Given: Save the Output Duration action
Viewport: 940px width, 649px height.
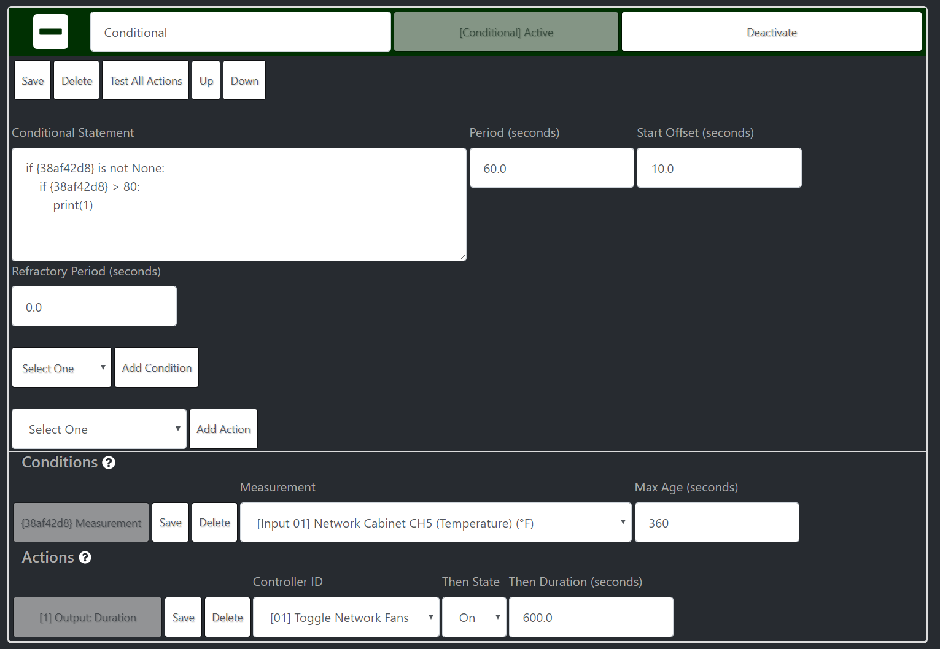Looking at the screenshot, I should click(x=183, y=617).
